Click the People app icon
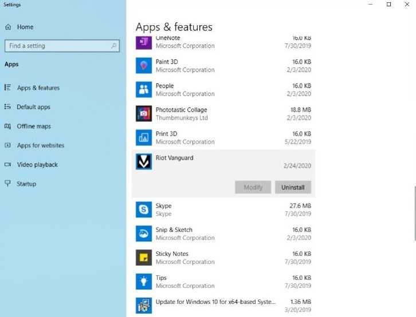Viewport: 416px width, 317px height. tap(143, 89)
